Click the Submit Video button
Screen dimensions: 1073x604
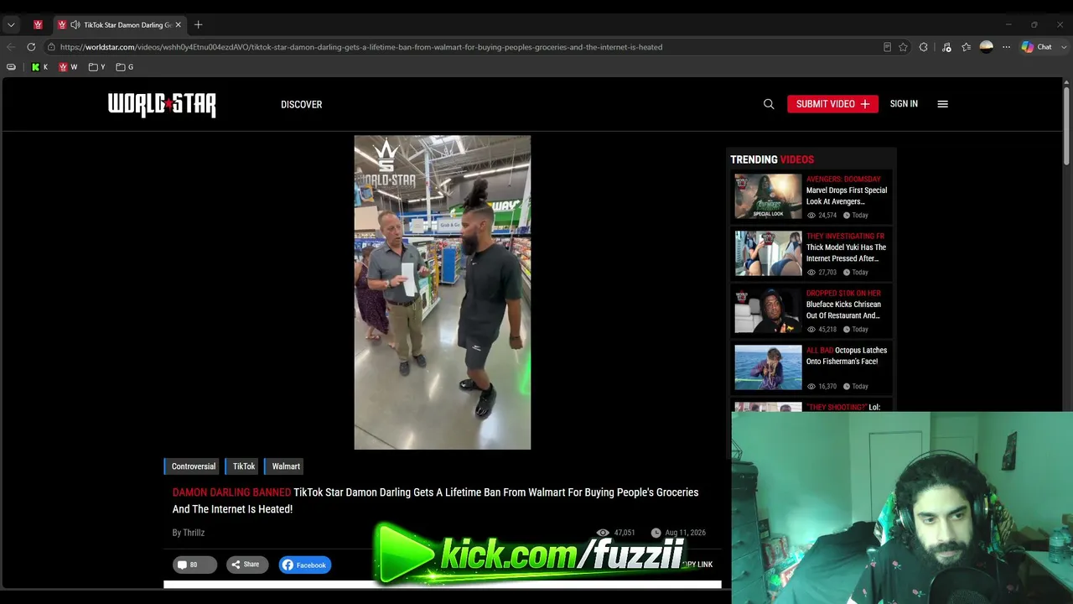832,104
